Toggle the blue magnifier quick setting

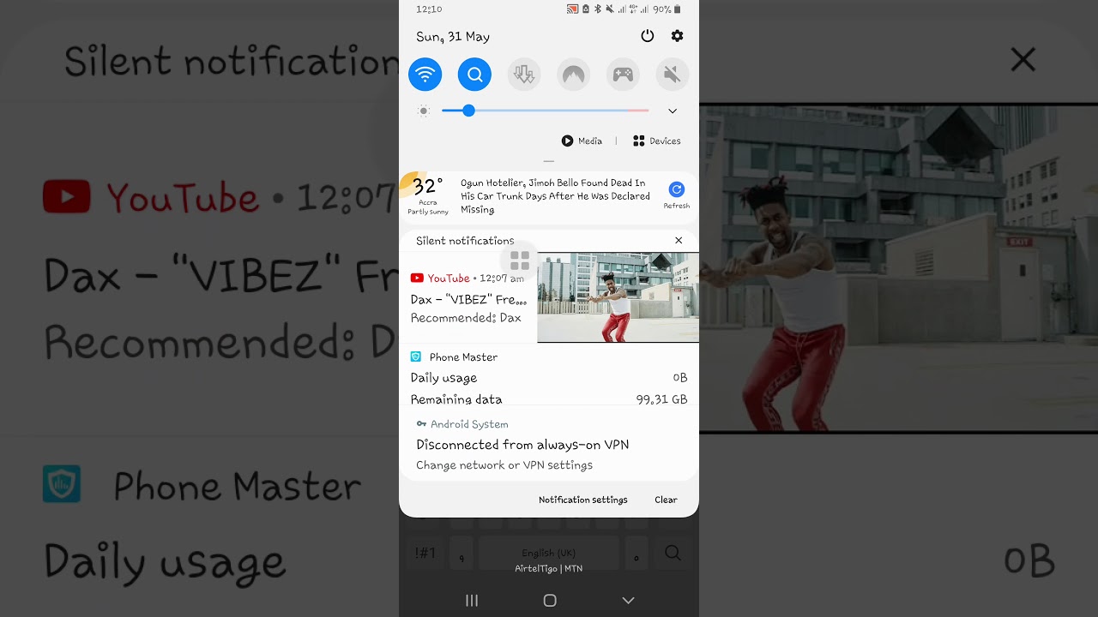click(474, 75)
